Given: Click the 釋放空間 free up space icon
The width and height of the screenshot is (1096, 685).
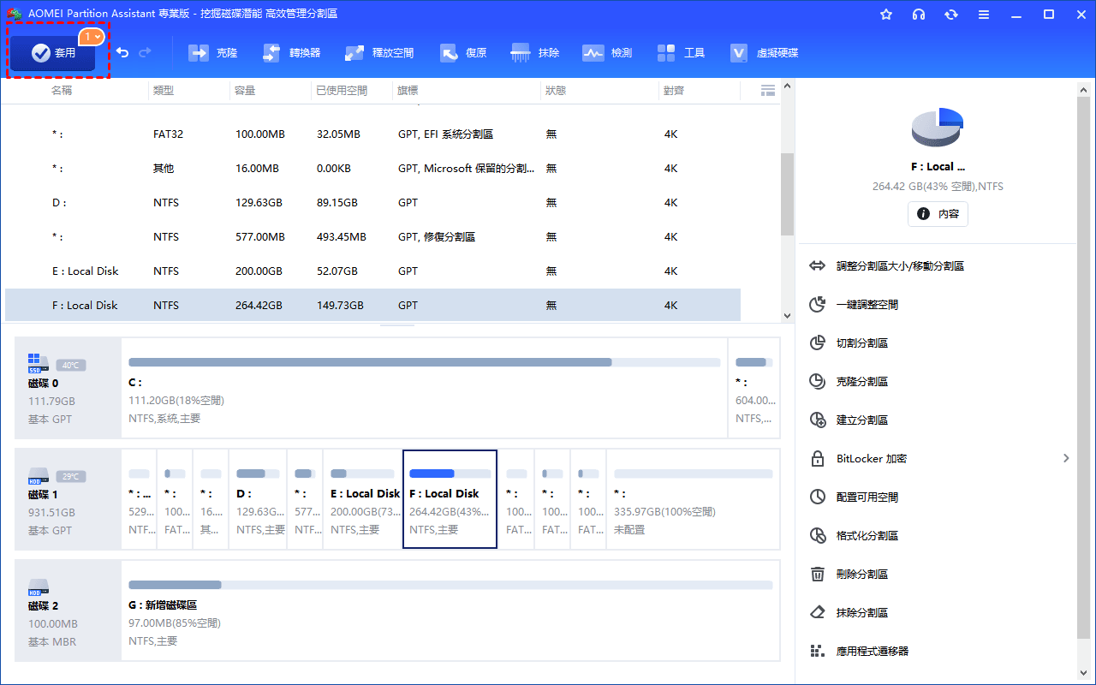Looking at the screenshot, I should (354, 53).
